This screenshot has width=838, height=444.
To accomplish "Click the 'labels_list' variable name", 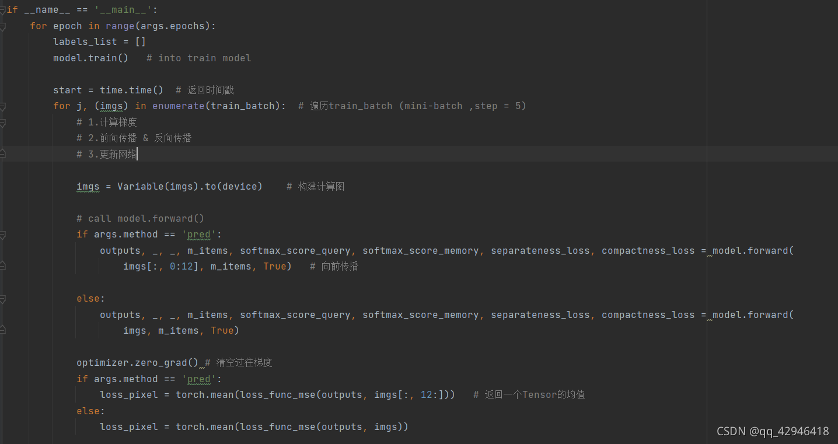I will point(85,42).
